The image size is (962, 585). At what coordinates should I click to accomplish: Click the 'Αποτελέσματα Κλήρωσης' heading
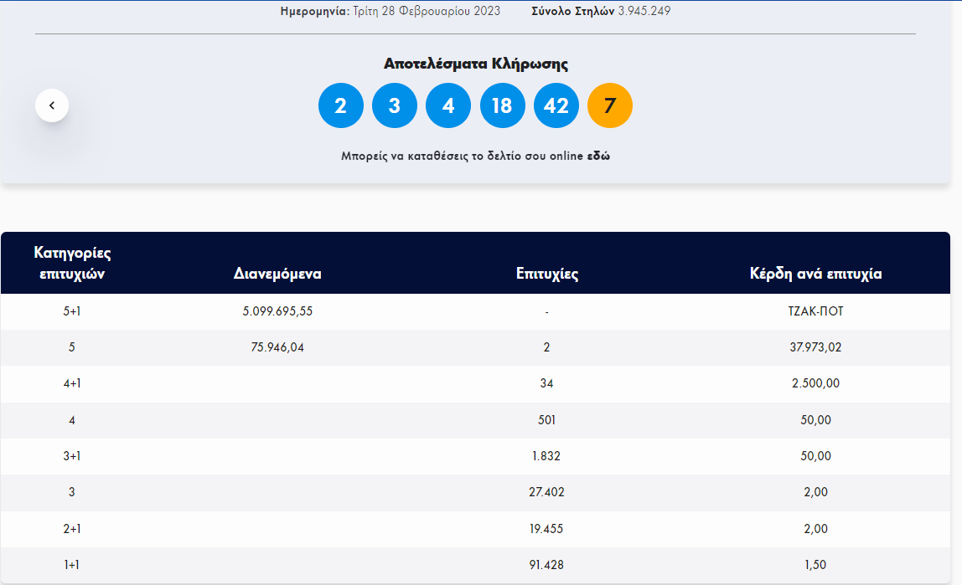[475, 64]
